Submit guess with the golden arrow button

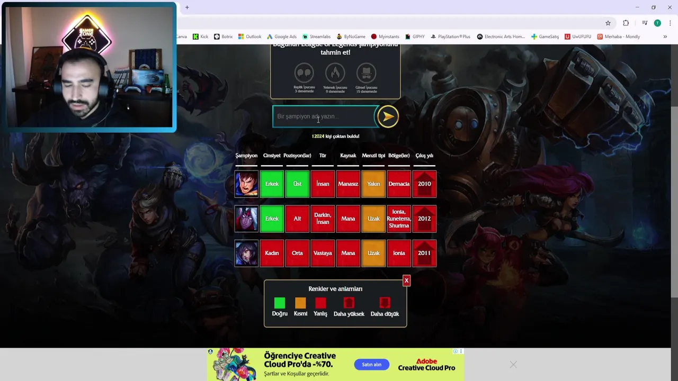pos(388,116)
